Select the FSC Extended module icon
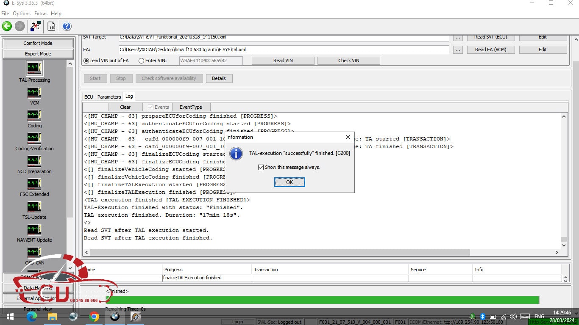Image resolution: width=579 pixels, height=325 pixels. click(34, 183)
